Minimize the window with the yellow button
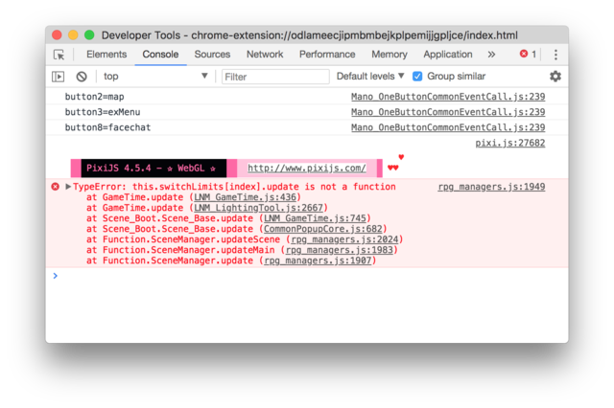Image resolution: width=614 pixels, height=408 pixels. point(73,35)
